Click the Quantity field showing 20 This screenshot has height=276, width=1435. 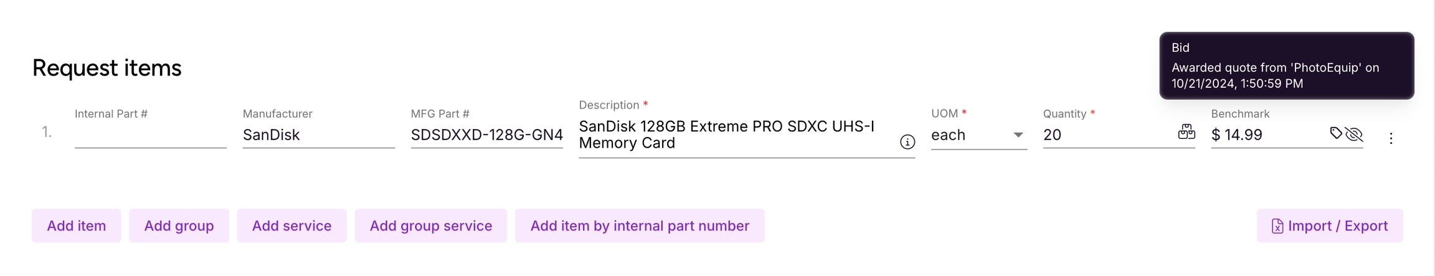(1106, 135)
